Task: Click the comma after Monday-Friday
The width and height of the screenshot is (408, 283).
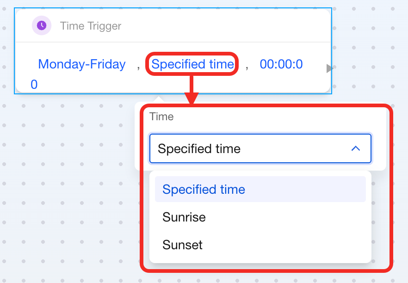Action: pyautogui.click(x=138, y=65)
